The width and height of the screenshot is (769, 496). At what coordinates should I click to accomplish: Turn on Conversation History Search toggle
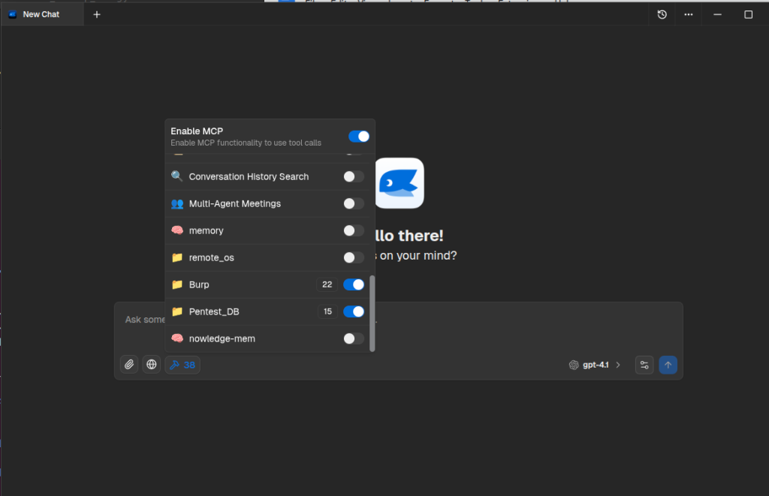point(353,176)
